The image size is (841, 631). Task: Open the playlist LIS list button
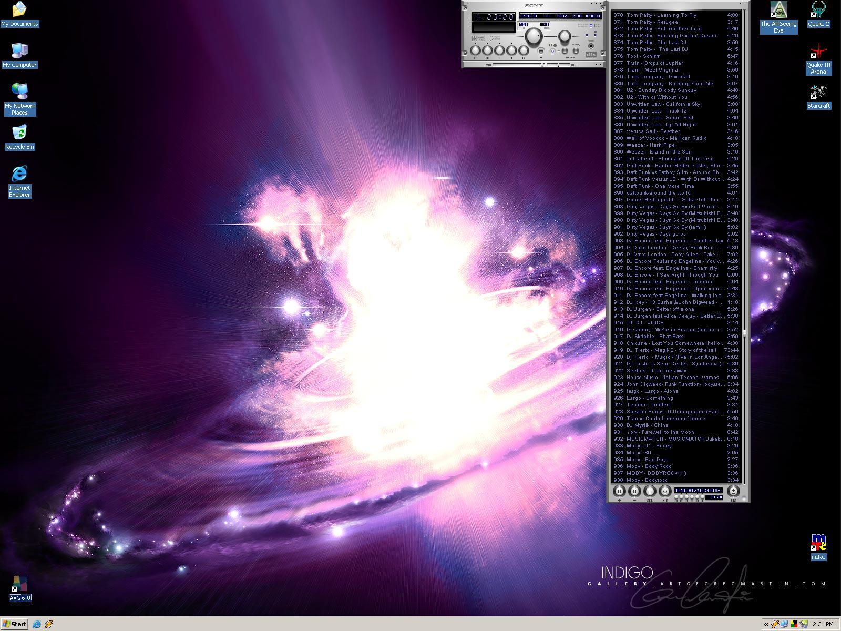coord(734,491)
